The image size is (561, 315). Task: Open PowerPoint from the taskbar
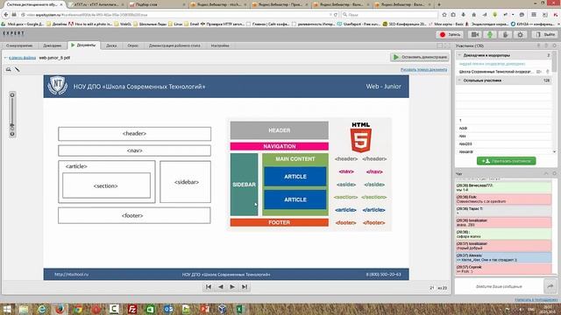click(x=204, y=309)
